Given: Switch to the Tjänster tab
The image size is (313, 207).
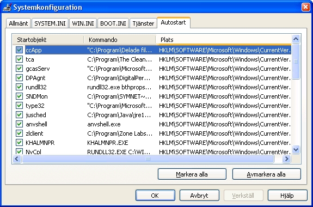Looking at the screenshot, I should pos(143,23).
